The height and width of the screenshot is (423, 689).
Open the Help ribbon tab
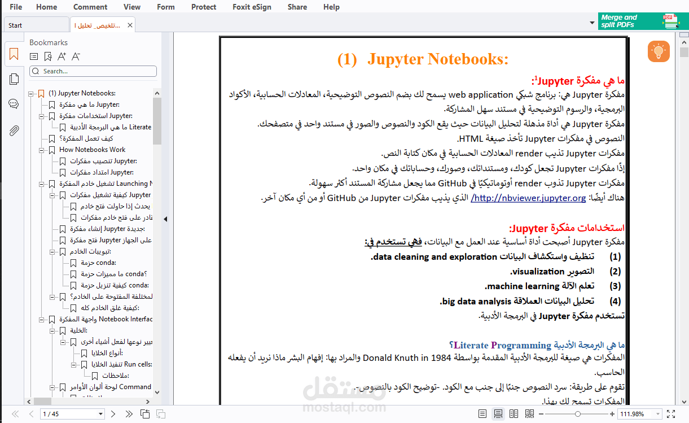[332, 7]
